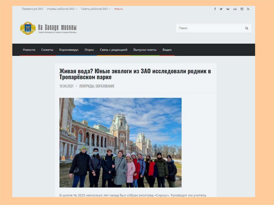Click the article date 19.04.2021
Image resolution: width=274 pixels, height=205 pixels.
66,86
